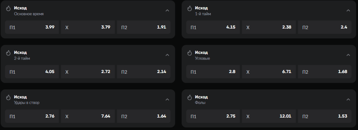Click the flame icon beside 1-й тайм

[189, 8]
